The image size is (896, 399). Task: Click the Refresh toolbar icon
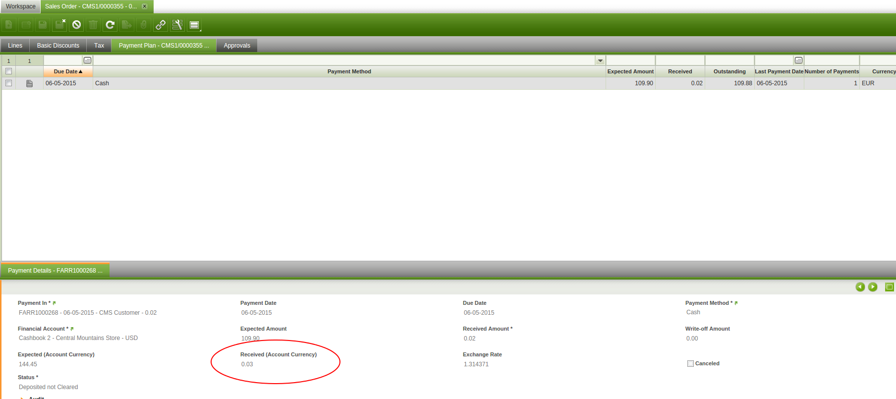point(110,25)
